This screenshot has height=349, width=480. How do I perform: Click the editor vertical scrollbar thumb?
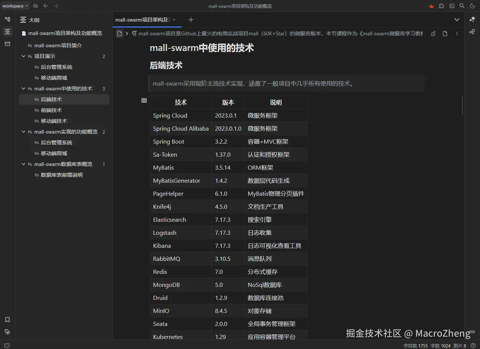coord(462,105)
